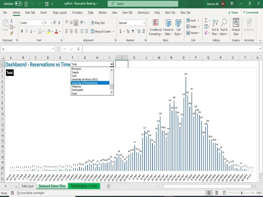Click the Share button
Image resolution: width=263 pixels, height=197 pixels.
(x=233, y=12)
